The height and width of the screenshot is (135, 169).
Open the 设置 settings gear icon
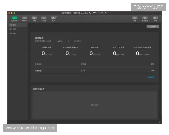tap(135, 18)
